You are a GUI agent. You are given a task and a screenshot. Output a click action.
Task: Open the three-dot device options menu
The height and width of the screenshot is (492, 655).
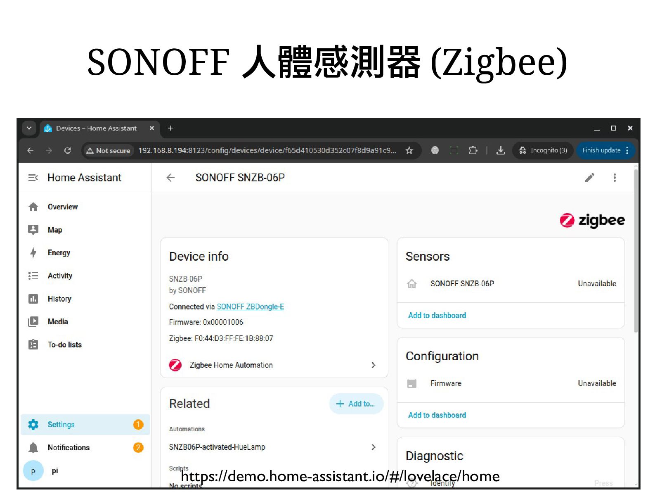pyautogui.click(x=615, y=178)
